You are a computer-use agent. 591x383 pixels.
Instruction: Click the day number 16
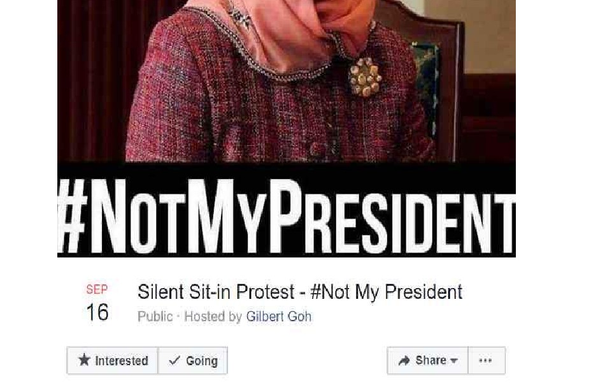click(97, 312)
